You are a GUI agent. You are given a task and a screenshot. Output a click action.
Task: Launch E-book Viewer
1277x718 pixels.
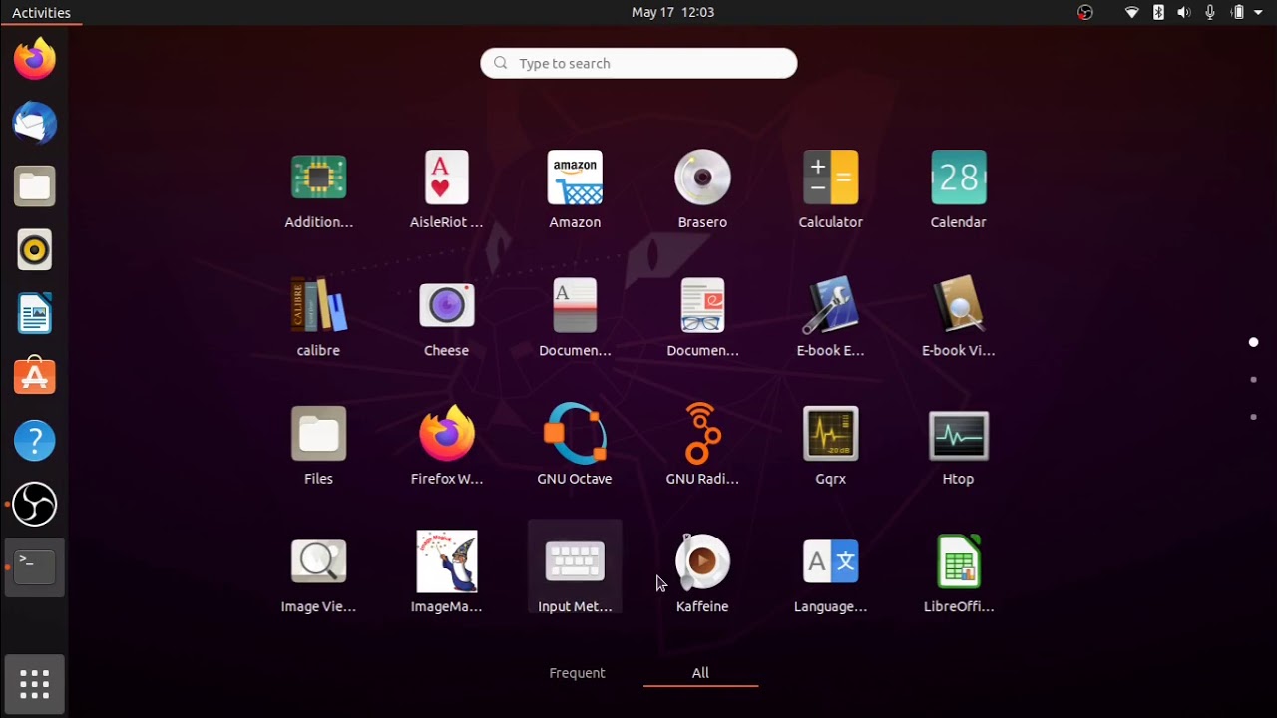[958, 306]
